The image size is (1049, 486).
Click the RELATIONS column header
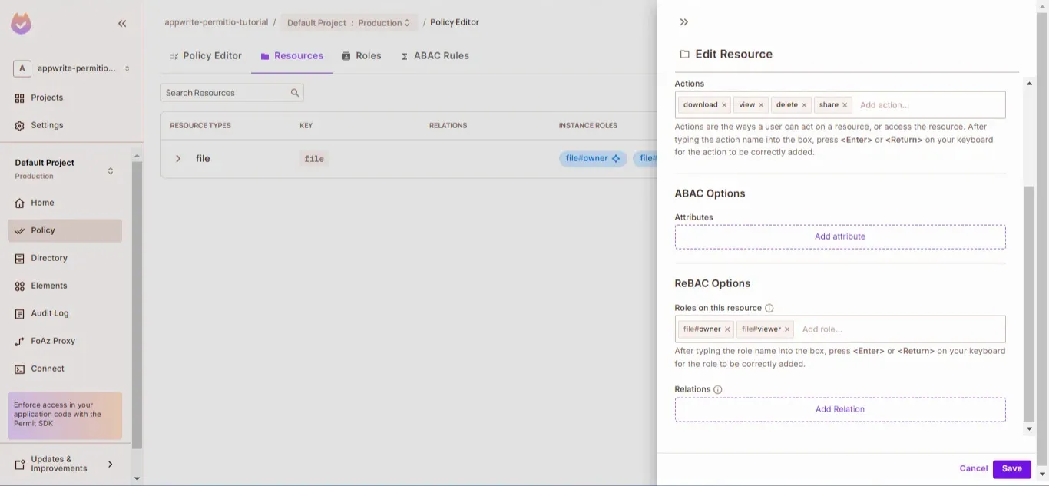(448, 125)
